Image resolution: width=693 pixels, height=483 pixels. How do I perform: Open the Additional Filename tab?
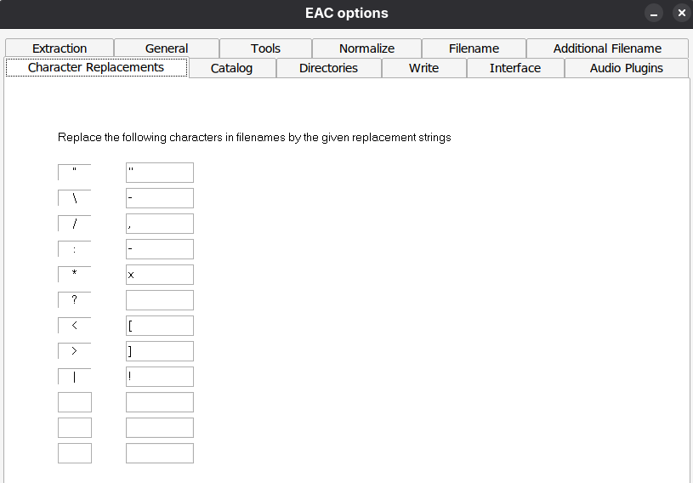point(607,48)
